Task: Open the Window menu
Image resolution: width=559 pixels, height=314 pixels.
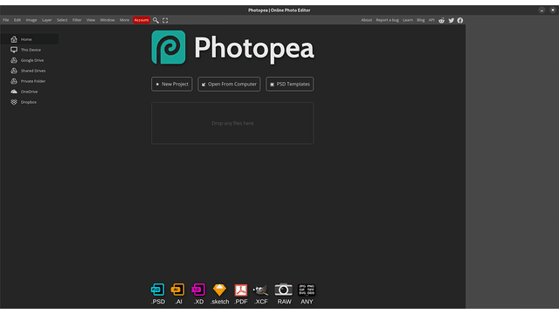Action: pyautogui.click(x=107, y=20)
